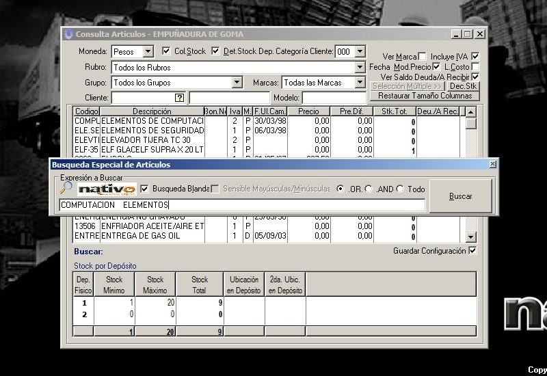Viewport: 547px width, 376px height.
Task: Click the search expression text field
Action: coord(242,204)
